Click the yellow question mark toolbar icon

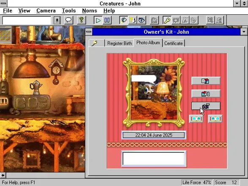pyautogui.click(x=81, y=20)
